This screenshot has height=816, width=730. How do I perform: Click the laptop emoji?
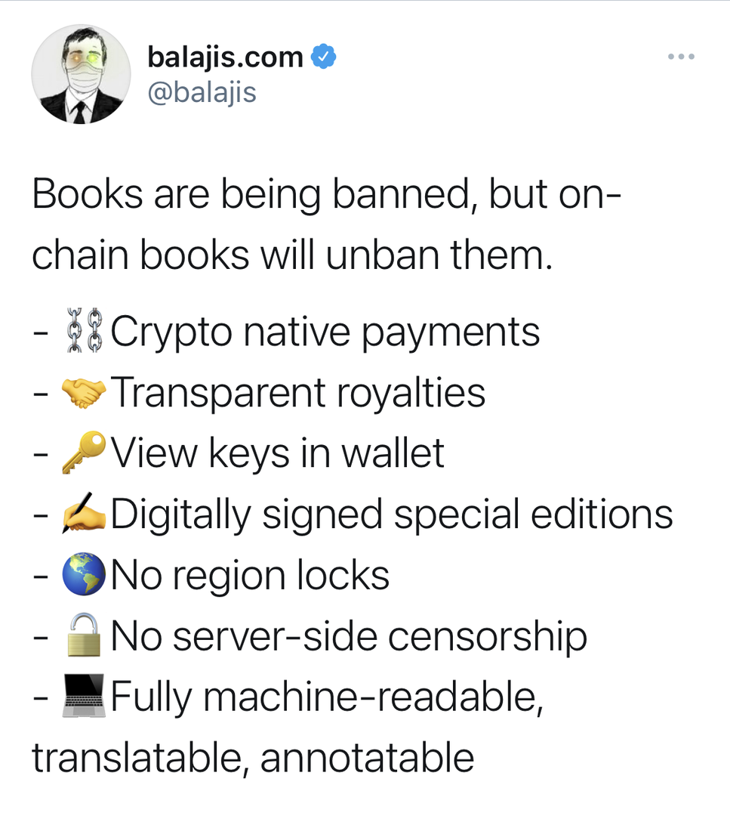click(x=85, y=697)
